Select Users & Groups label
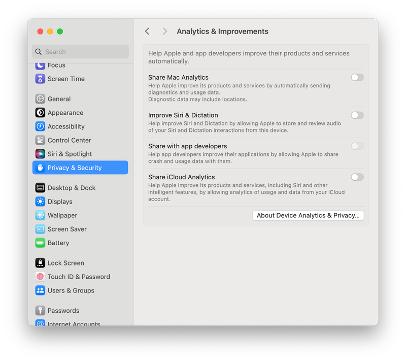Screen dimensions: 406x362 point(71,290)
